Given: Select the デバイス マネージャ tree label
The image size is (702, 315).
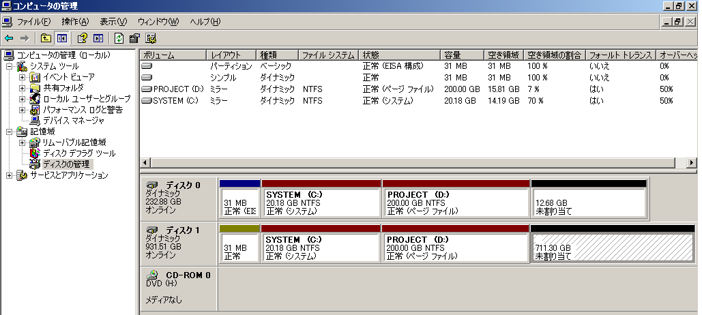Looking at the screenshot, I should point(74,121).
